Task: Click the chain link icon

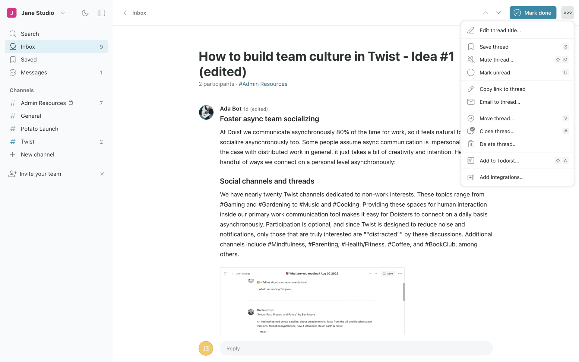Action: point(471,89)
